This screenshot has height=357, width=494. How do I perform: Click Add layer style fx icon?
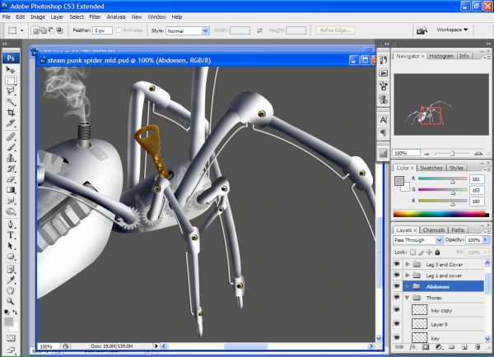click(x=412, y=347)
